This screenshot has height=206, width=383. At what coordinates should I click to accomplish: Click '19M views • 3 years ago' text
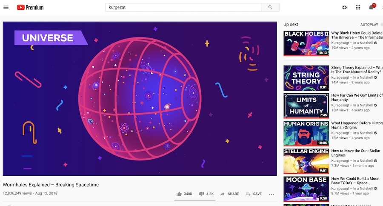pos(350,48)
